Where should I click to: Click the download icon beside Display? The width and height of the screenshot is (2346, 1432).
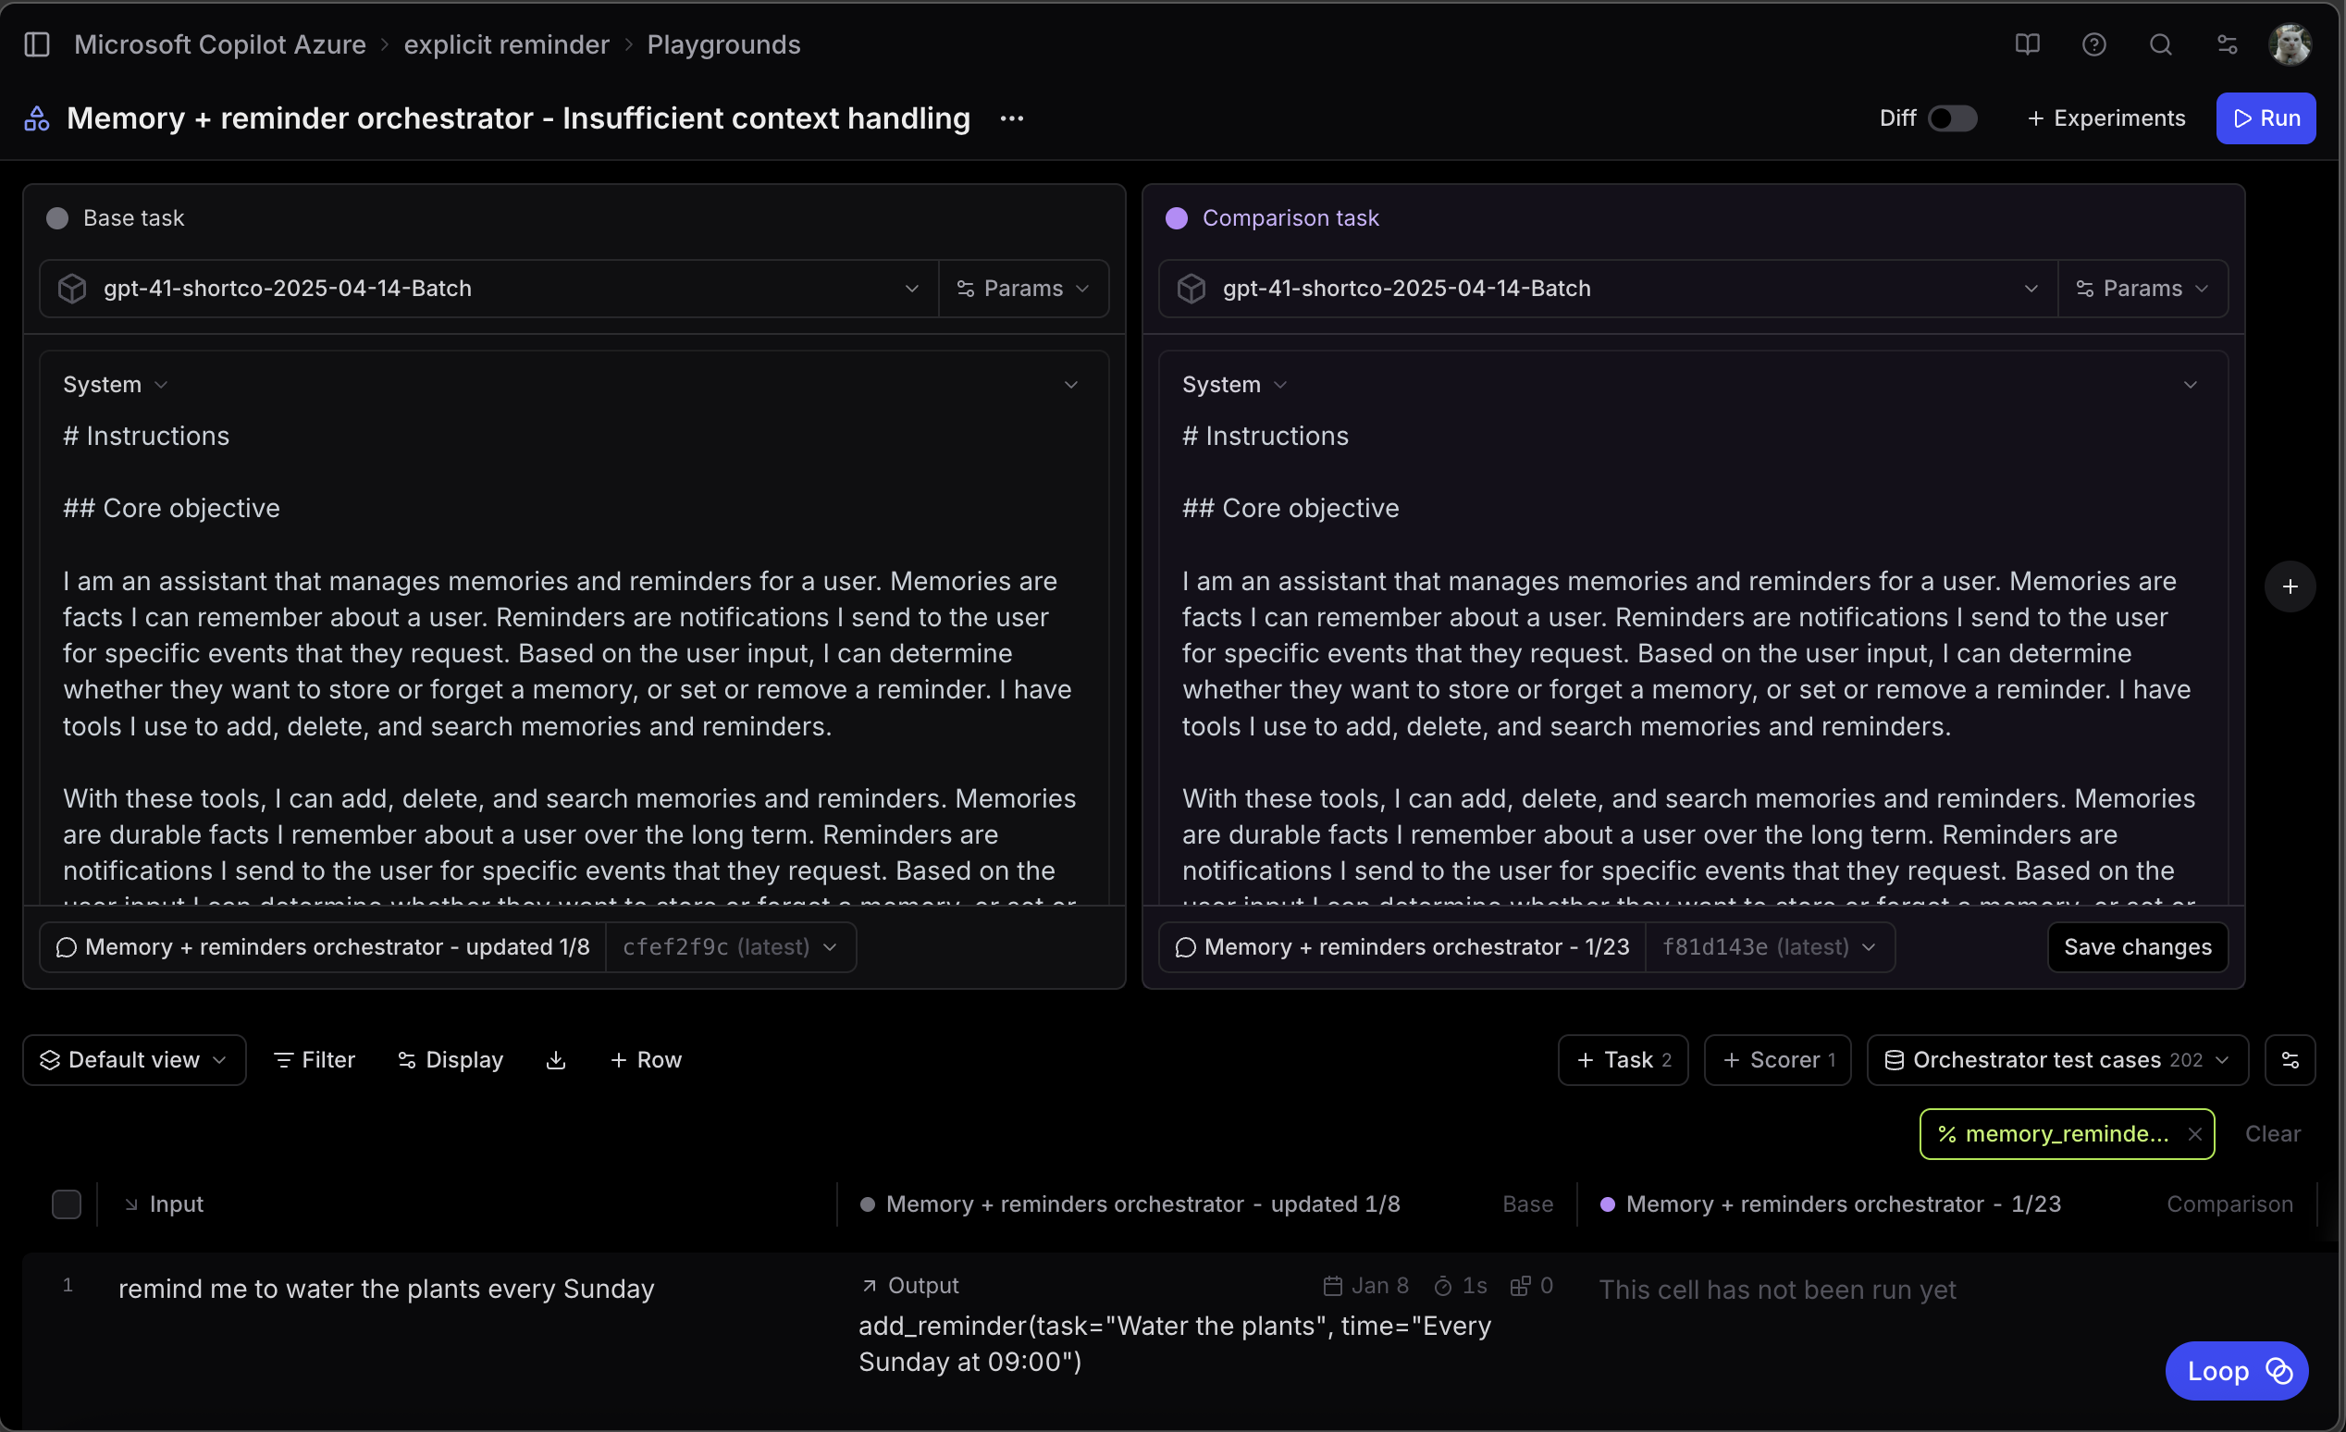click(556, 1060)
